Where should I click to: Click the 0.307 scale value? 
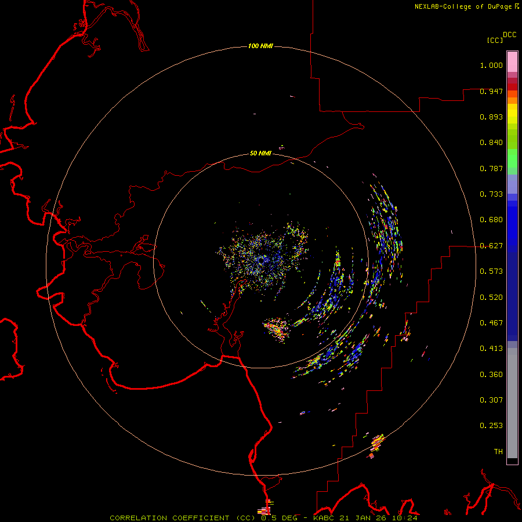pyautogui.click(x=491, y=400)
